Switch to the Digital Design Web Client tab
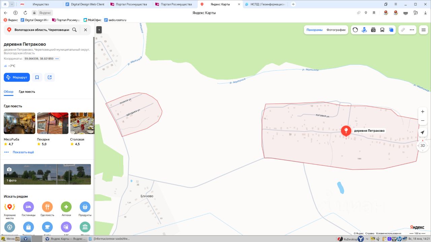This screenshot has width=431, height=242. pyautogui.click(x=86, y=4)
